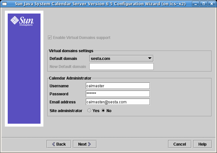Screen dimensions: 217x153
Task: Click the Default domain label
Action: point(63,59)
